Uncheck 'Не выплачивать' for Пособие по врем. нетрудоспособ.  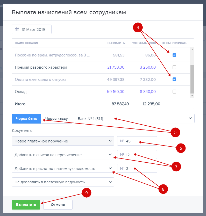(x=174, y=55)
